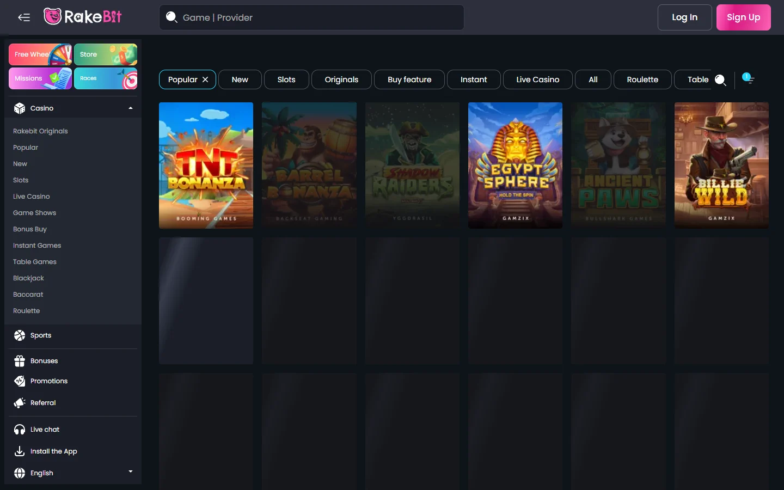The image size is (784, 490).
Task: Click the English language globe icon
Action: 20,473
